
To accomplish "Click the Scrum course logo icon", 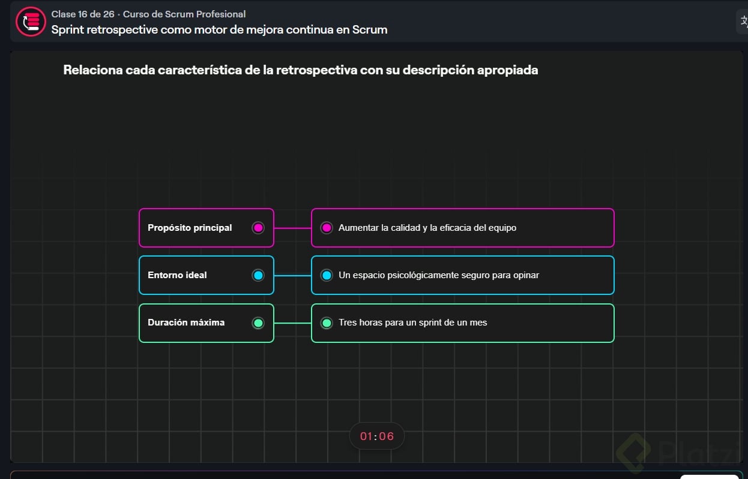I will (x=31, y=22).
